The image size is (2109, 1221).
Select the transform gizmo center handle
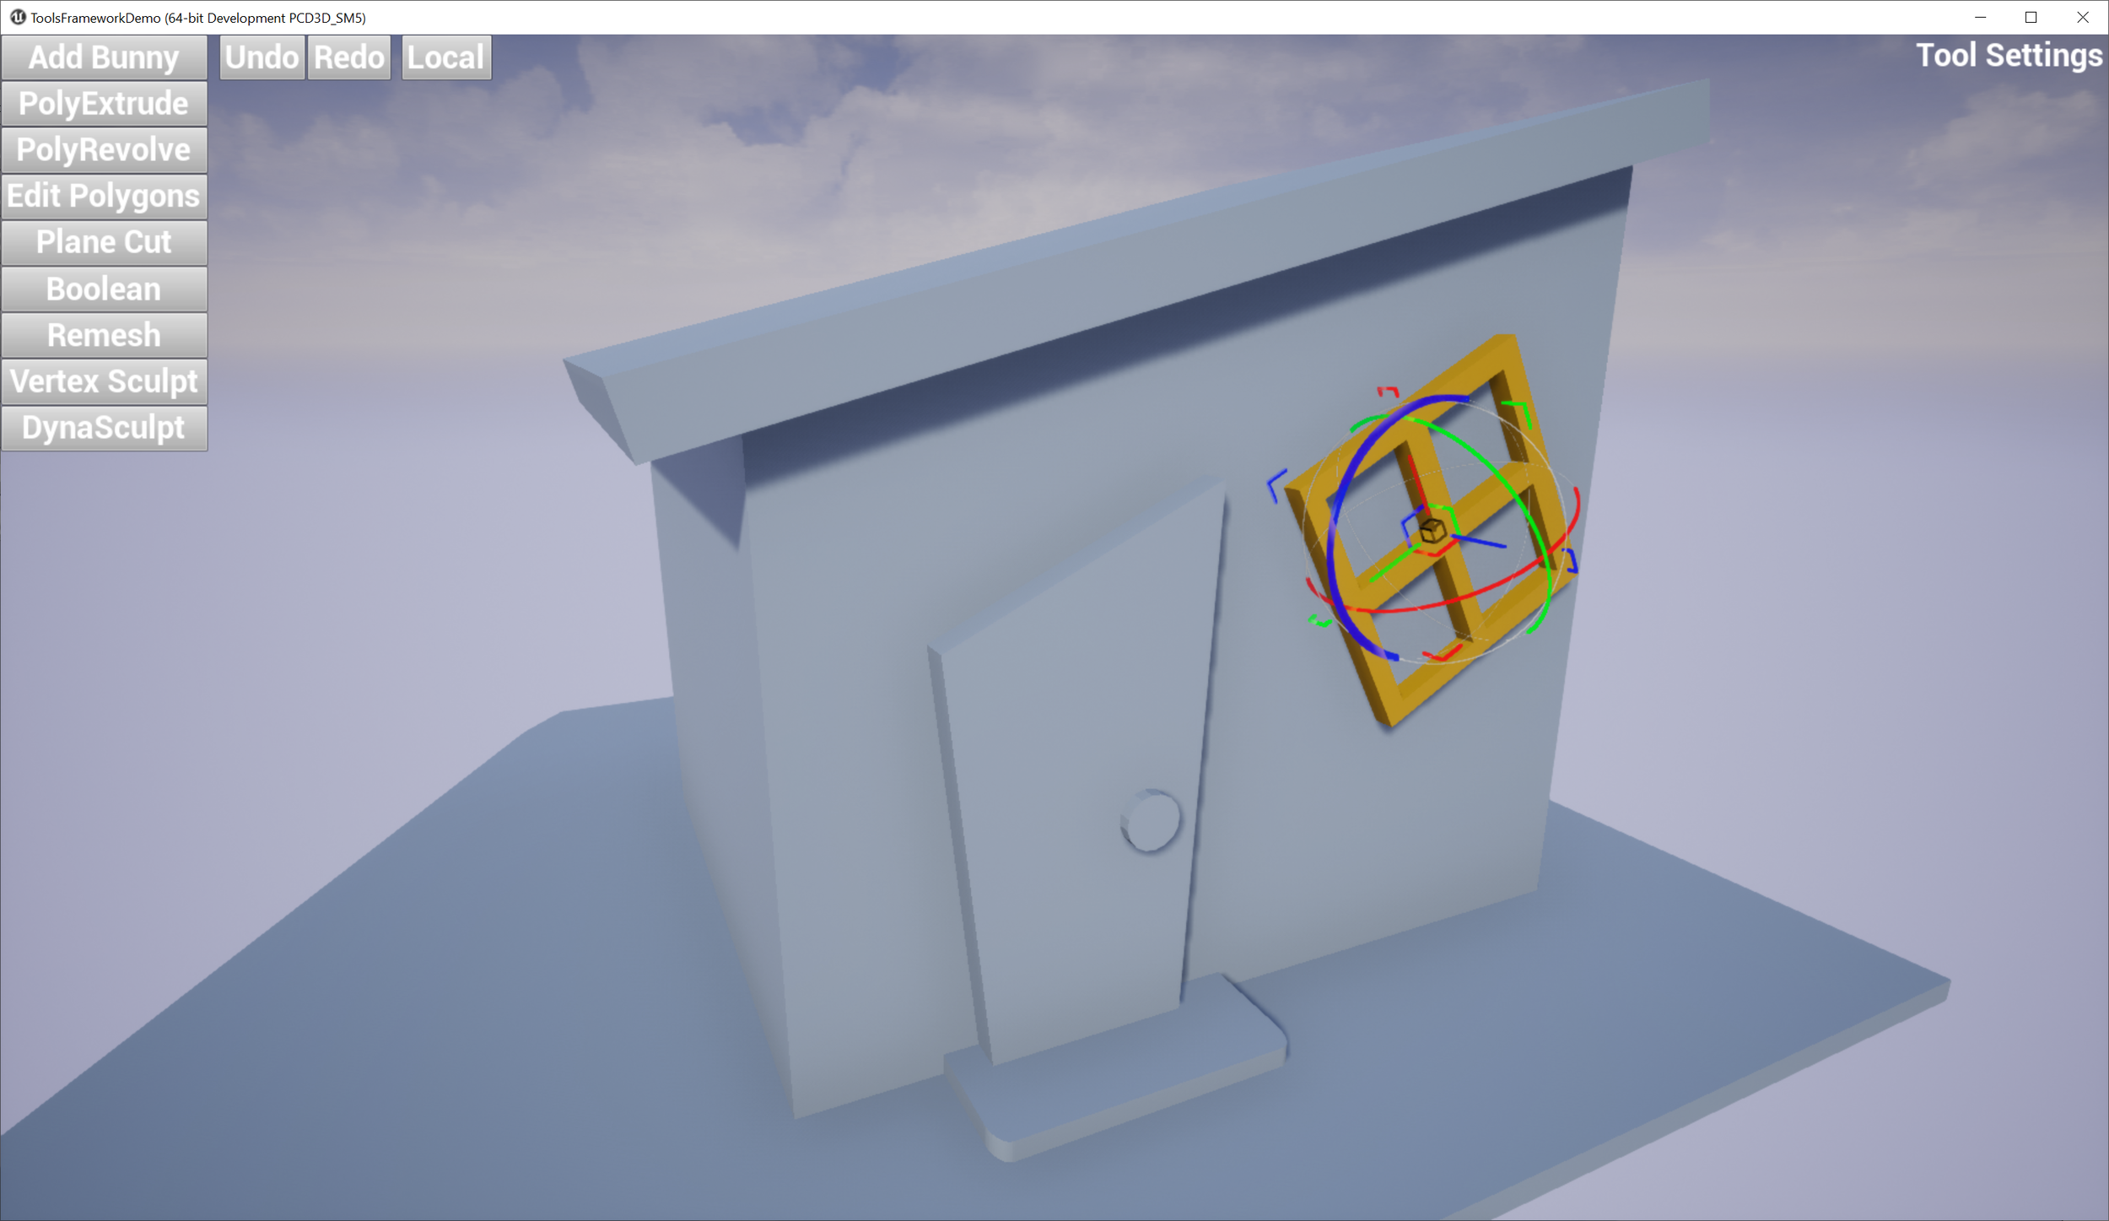[x=1432, y=532]
